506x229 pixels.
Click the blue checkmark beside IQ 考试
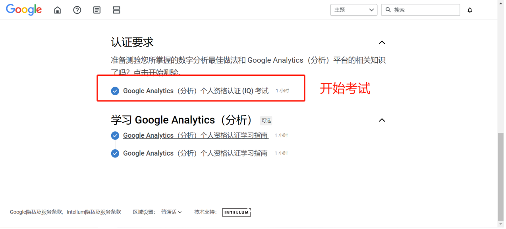tap(115, 91)
